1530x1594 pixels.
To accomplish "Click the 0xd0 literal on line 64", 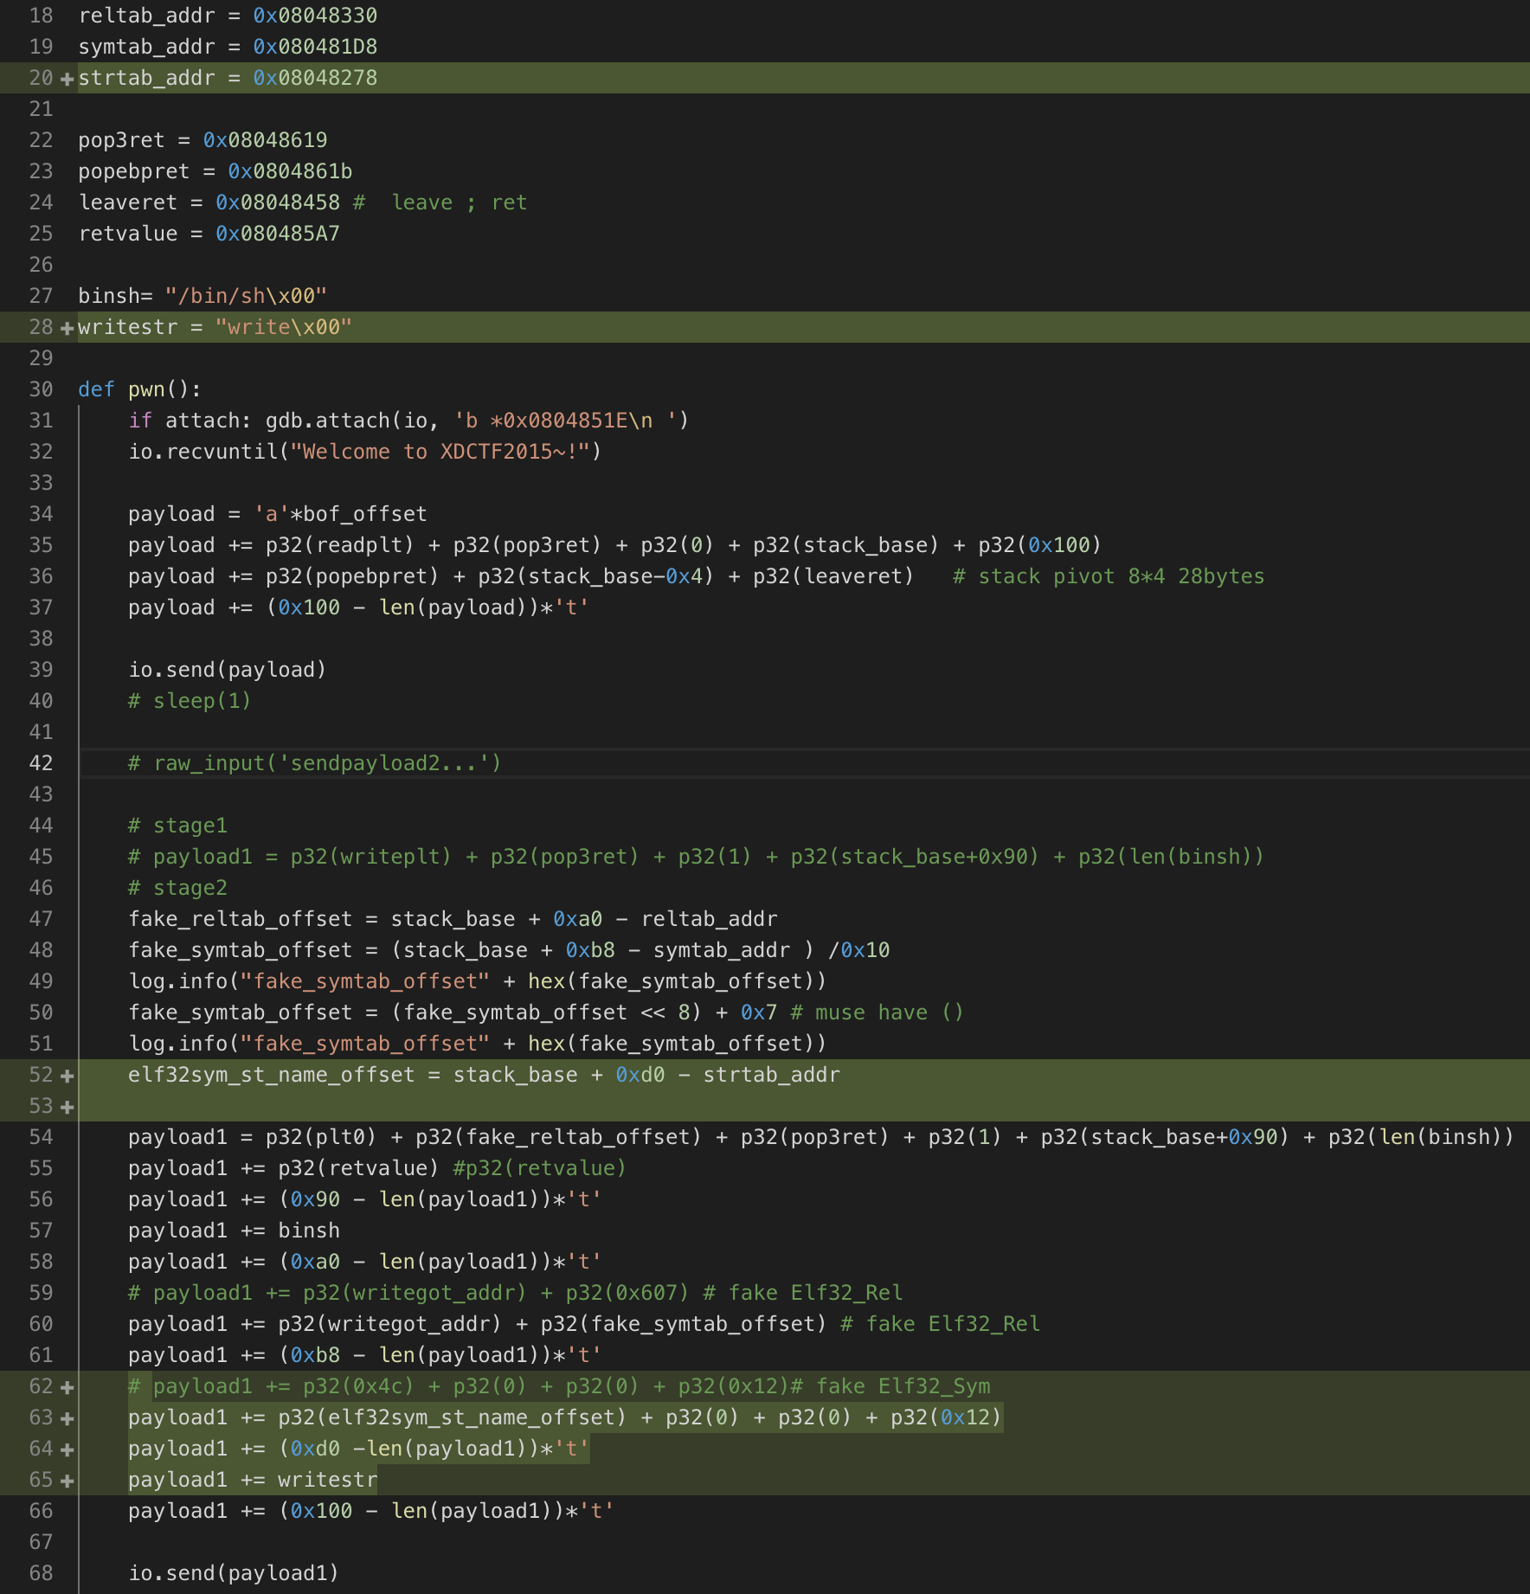I will coord(315,1449).
